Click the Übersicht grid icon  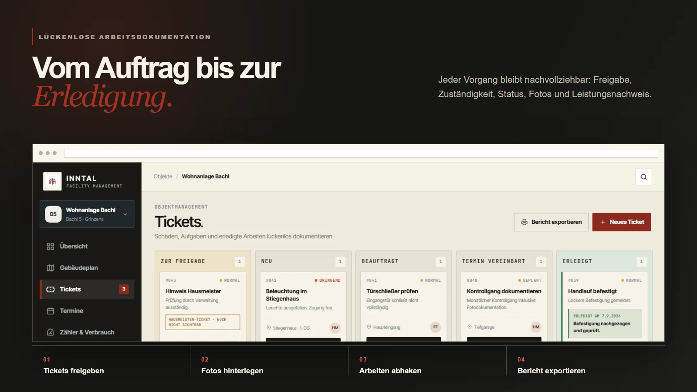click(x=51, y=247)
